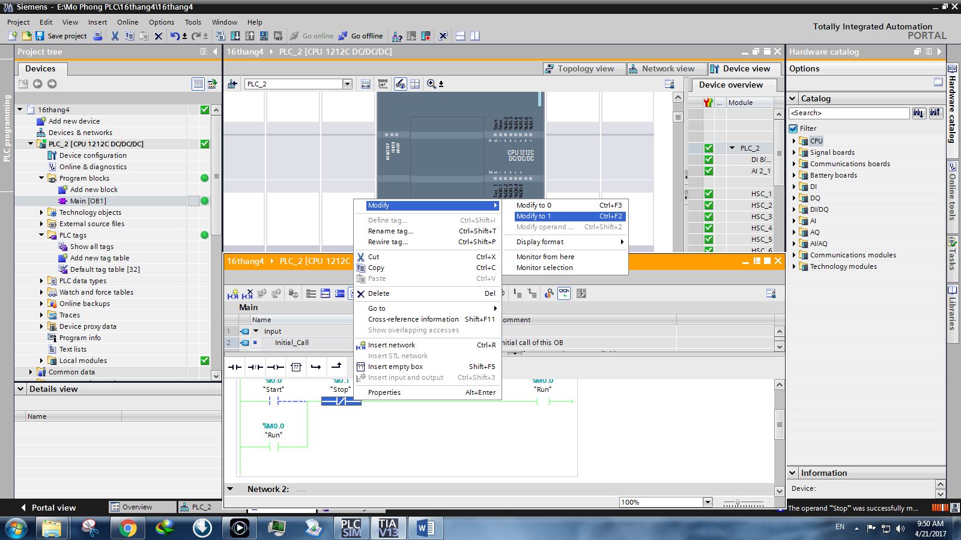961x540 pixels.
Task: Expand the Technology modules catalog folder
Action: click(794, 266)
